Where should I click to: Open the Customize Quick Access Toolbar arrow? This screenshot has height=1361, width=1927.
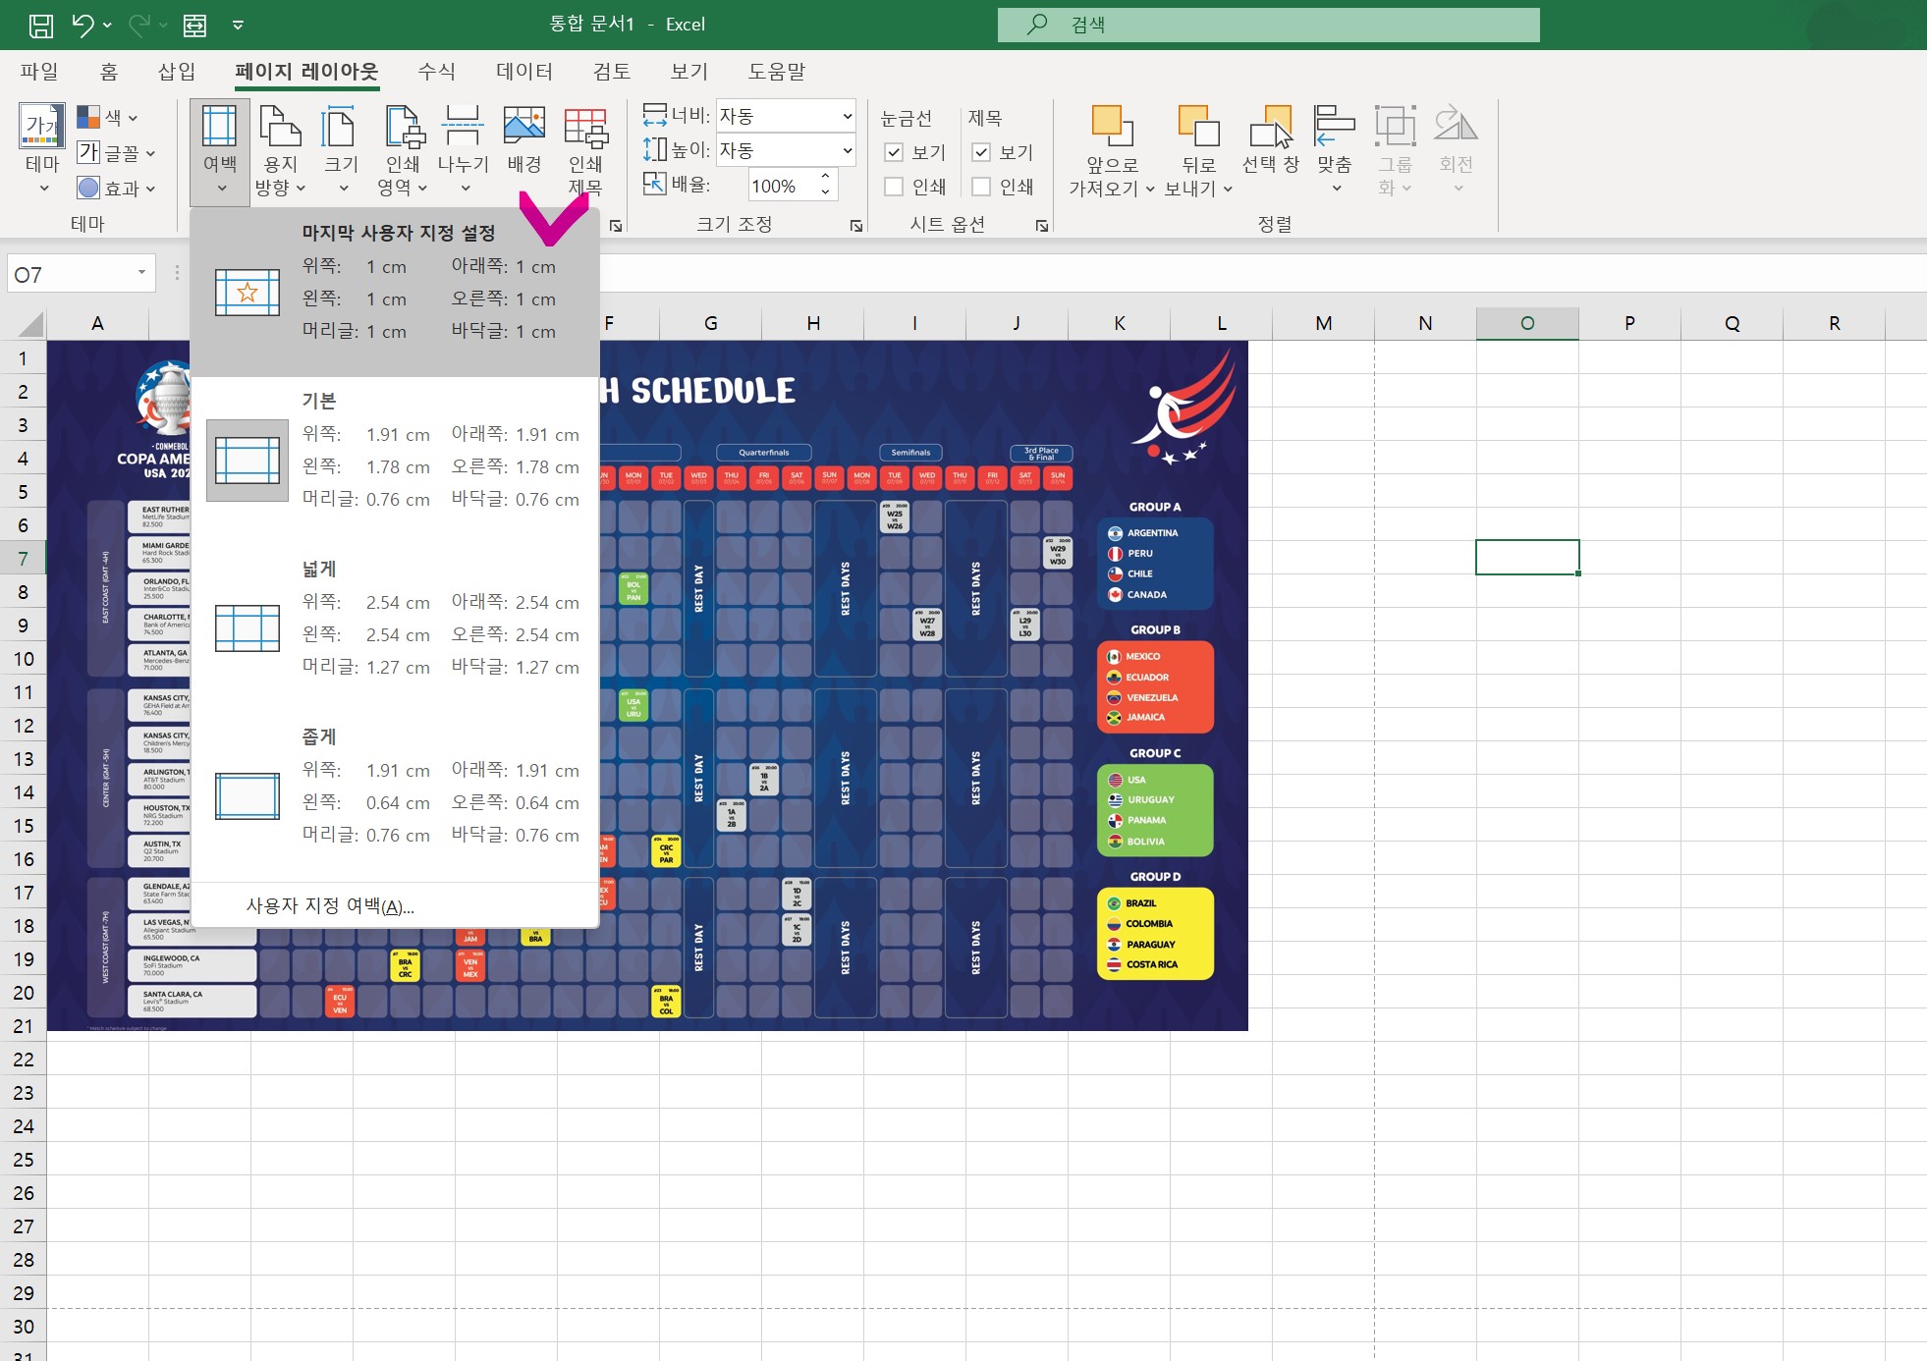[238, 26]
